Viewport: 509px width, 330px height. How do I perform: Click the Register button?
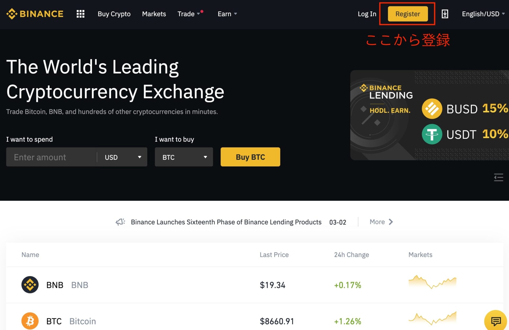pyautogui.click(x=408, y=14)
